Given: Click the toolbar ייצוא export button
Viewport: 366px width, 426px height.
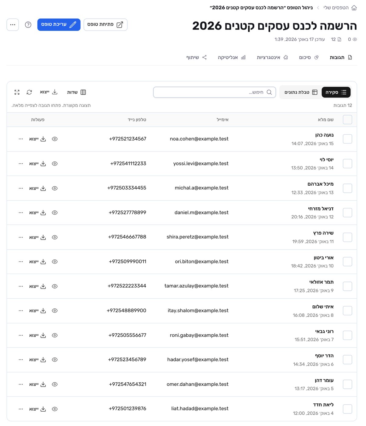Looking at the screenshot, I should pyautogui.click(x=49, y=92).
